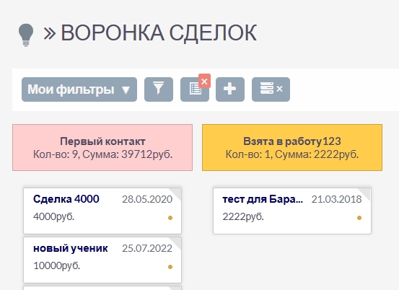Open the funnel filter button
Screen dimensions: 399x290
pos(159,89)
